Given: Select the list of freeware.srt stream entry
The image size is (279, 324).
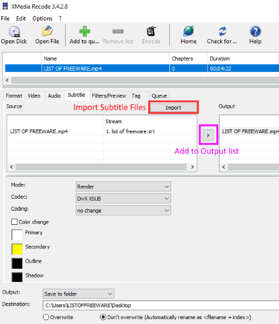Looking at the screenshot, I should tap(130, 131).
